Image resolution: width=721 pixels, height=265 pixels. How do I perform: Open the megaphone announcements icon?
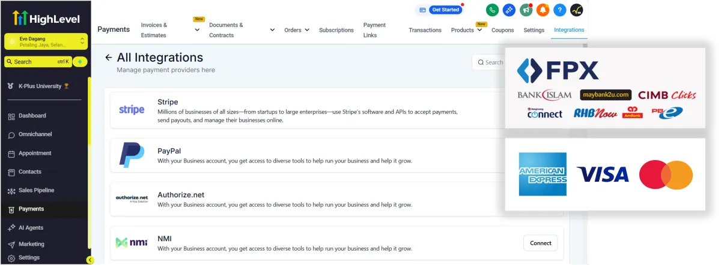[x=526, y=10]
